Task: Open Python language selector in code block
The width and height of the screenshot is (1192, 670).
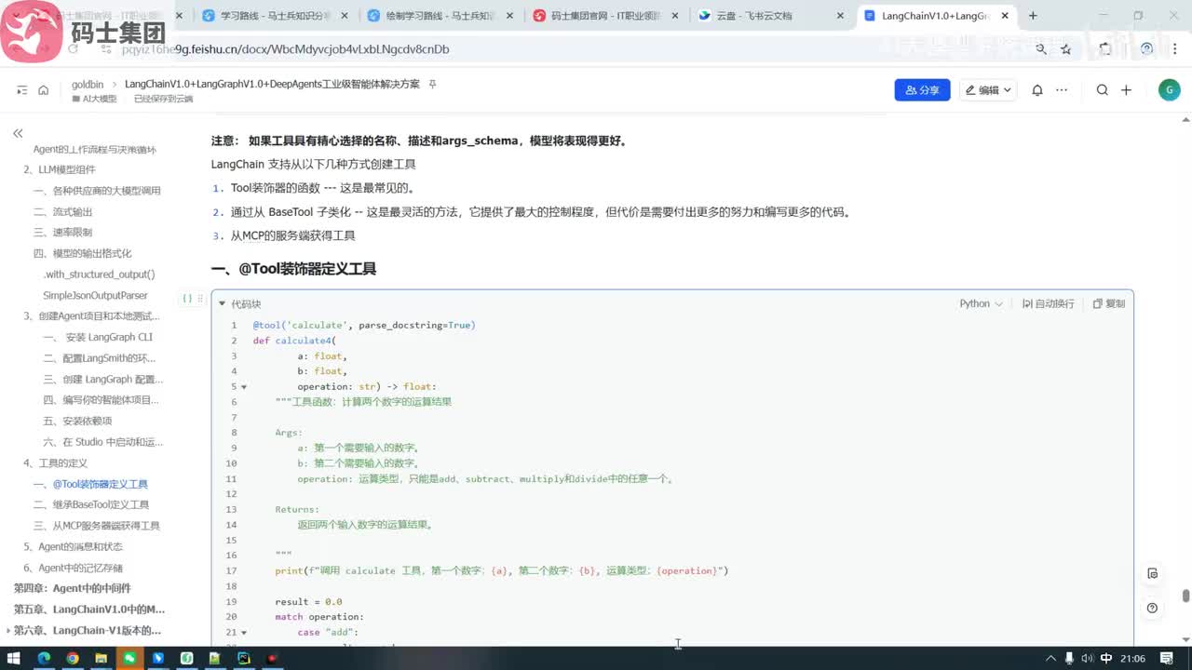Action: coord(981,303)
